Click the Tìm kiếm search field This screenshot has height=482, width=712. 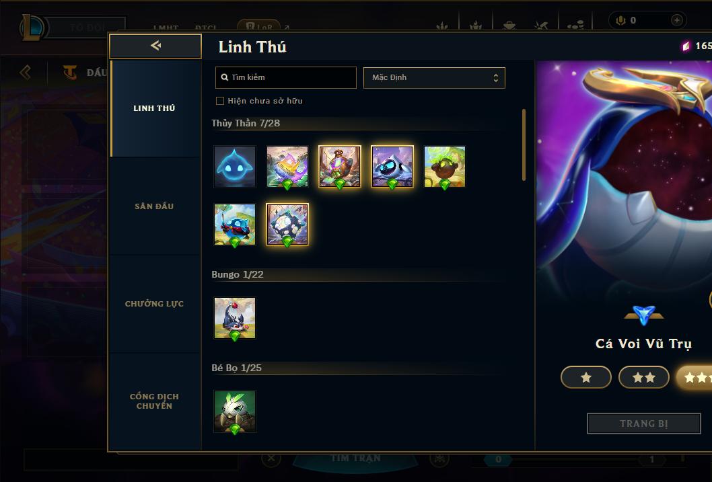pos(285,77)
